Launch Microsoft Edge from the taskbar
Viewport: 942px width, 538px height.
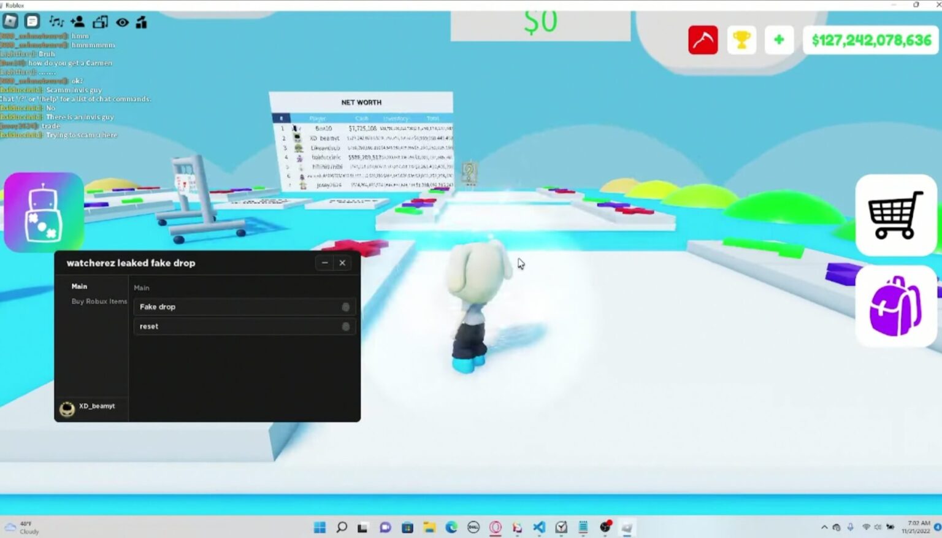451,527
